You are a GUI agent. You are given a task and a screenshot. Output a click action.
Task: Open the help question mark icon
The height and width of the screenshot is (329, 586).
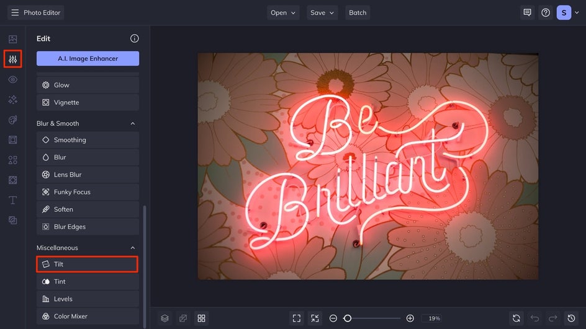(x=546, y=12)
